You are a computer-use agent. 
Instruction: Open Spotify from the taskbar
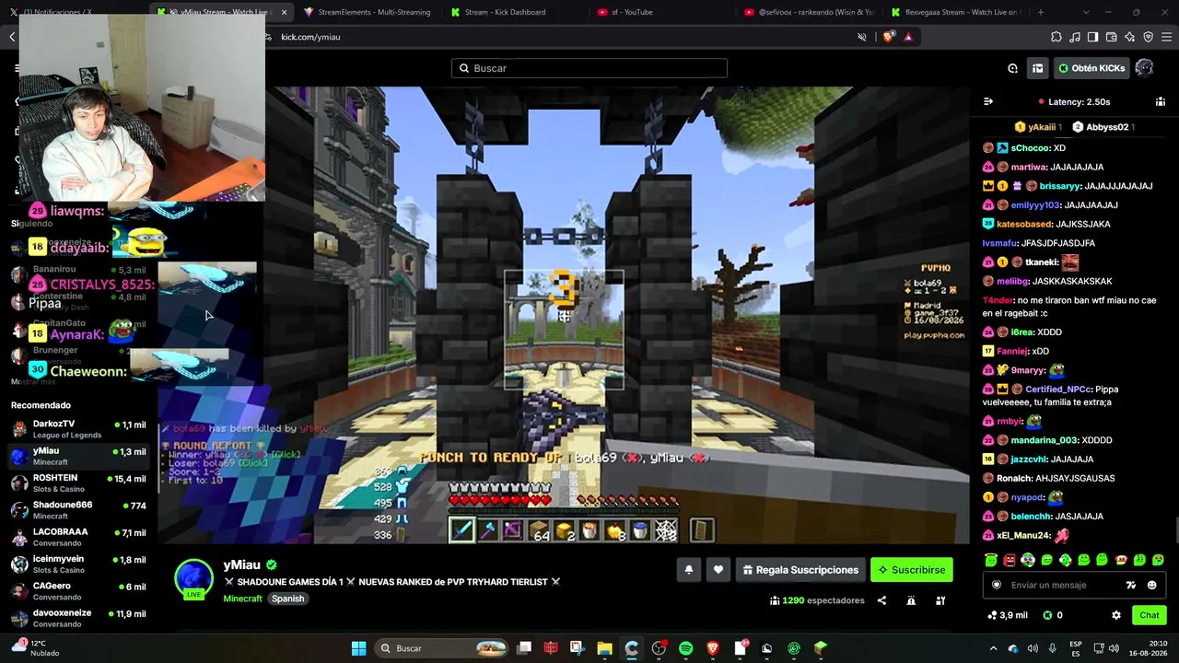click(685, 648)
